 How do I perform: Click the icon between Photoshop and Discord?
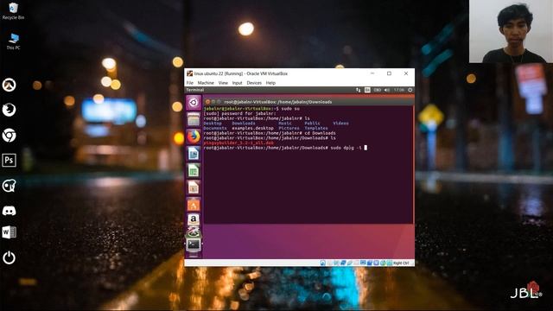[x=10, y=186]
